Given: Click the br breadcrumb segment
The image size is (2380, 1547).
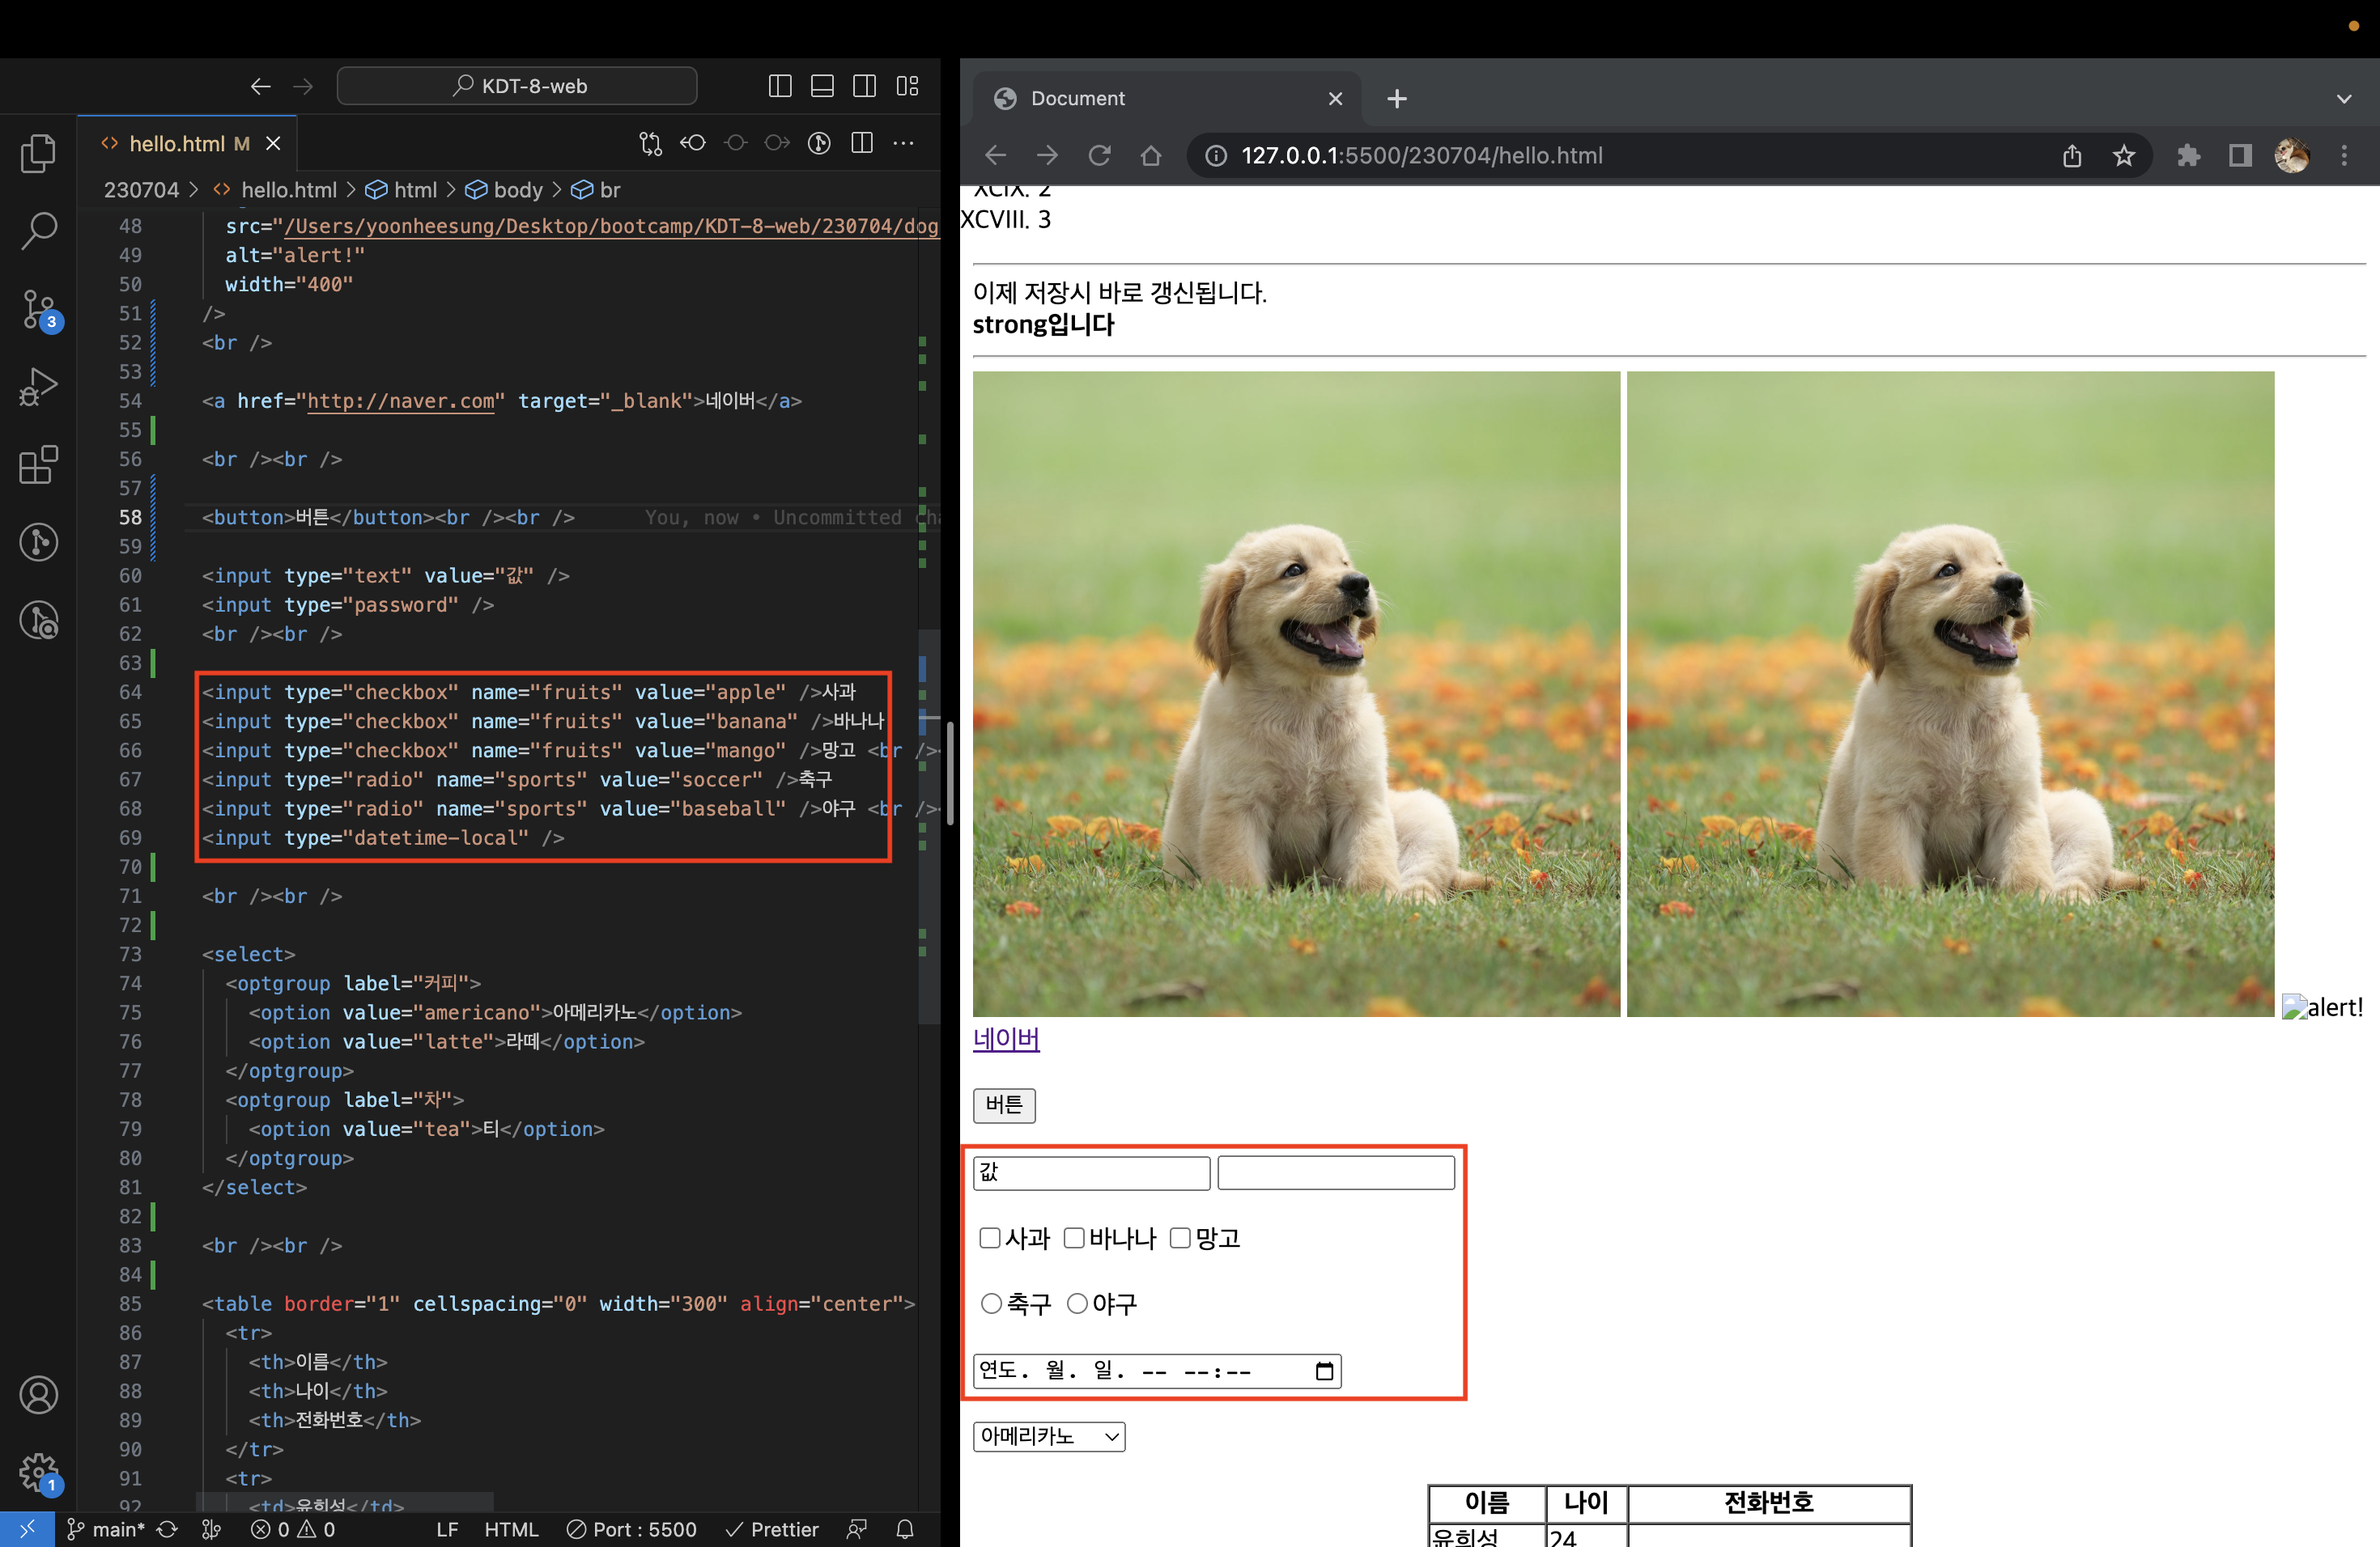Looking at the screenshot, I should click(596, 190).
